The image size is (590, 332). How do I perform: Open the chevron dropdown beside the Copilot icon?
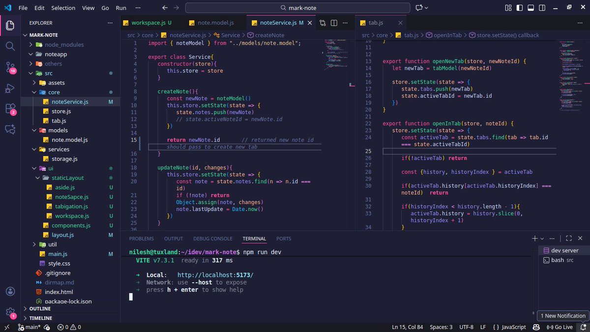[x=426, y=8]
